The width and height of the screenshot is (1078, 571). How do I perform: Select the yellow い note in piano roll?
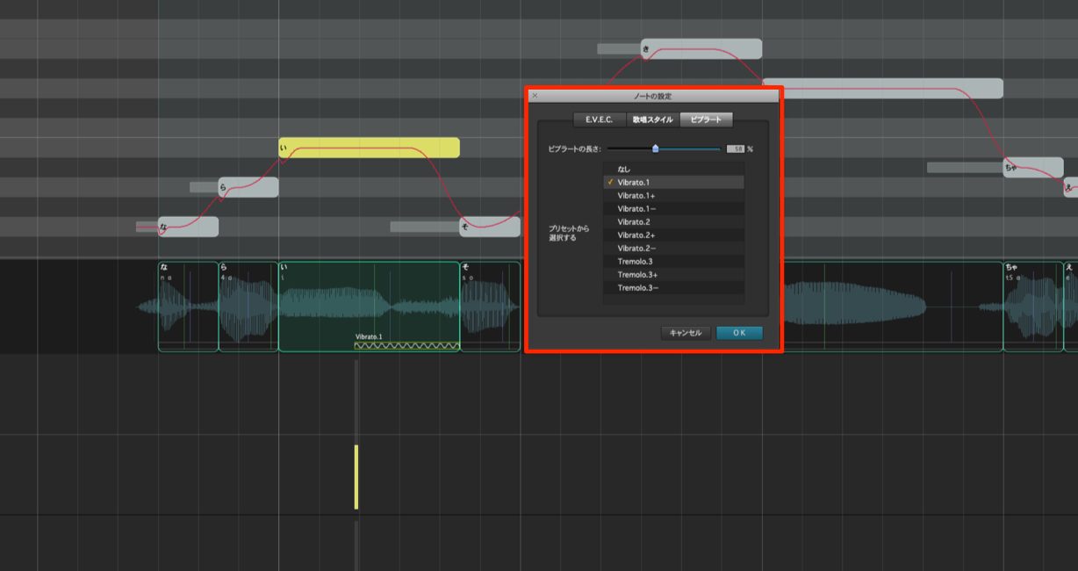tap(369, 148)
